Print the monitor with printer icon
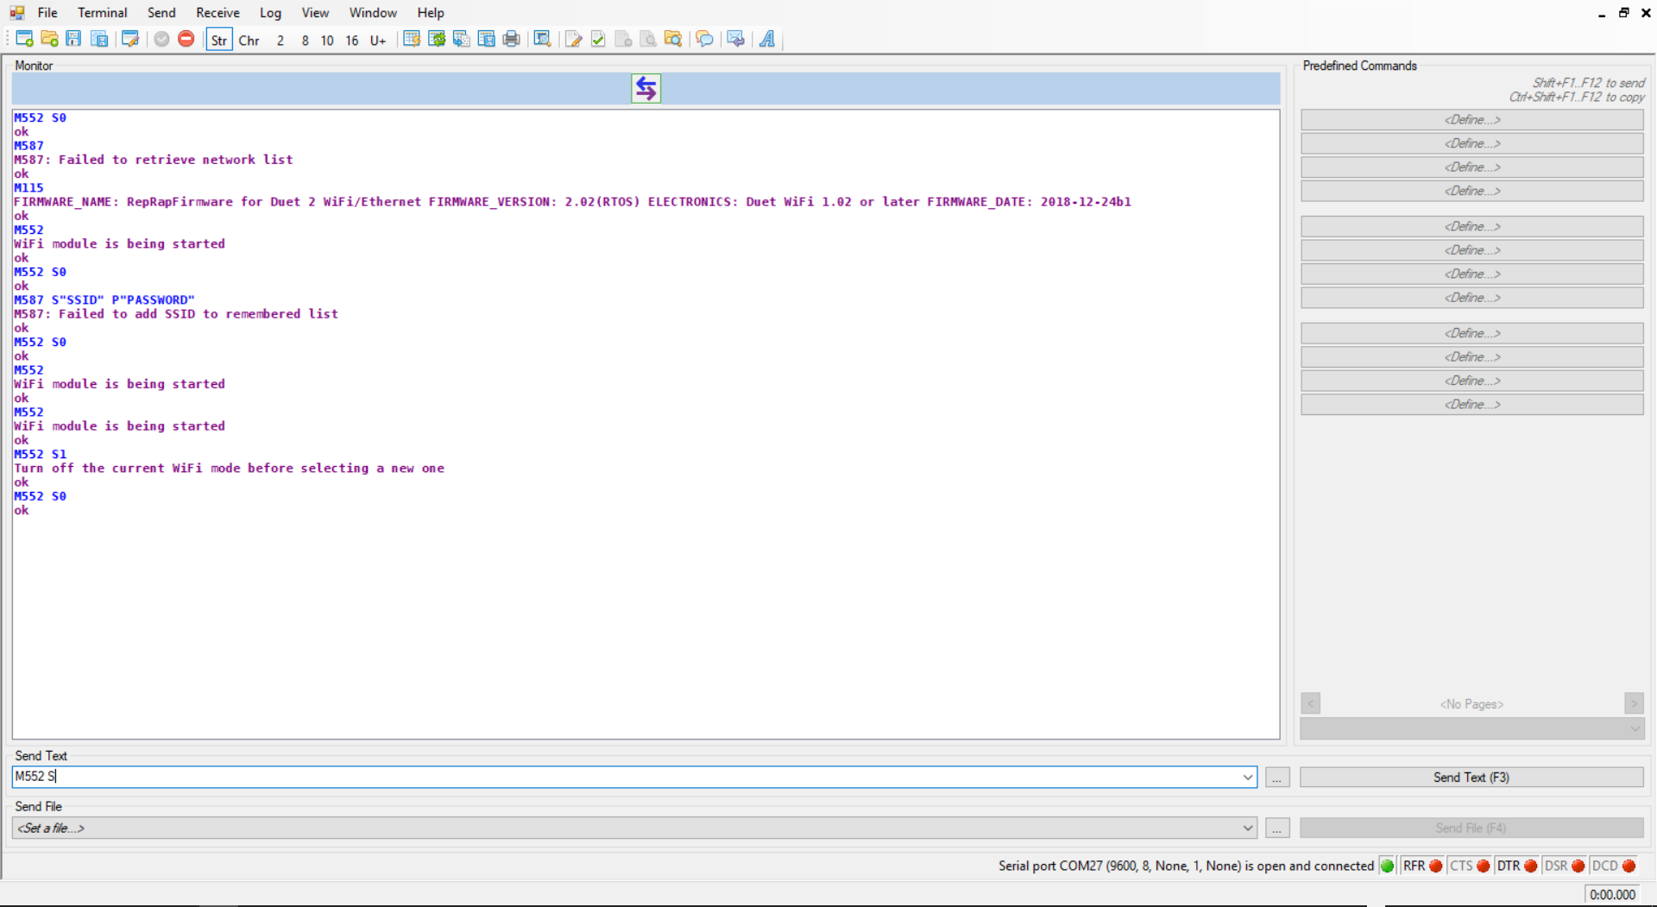 (512, 39)
